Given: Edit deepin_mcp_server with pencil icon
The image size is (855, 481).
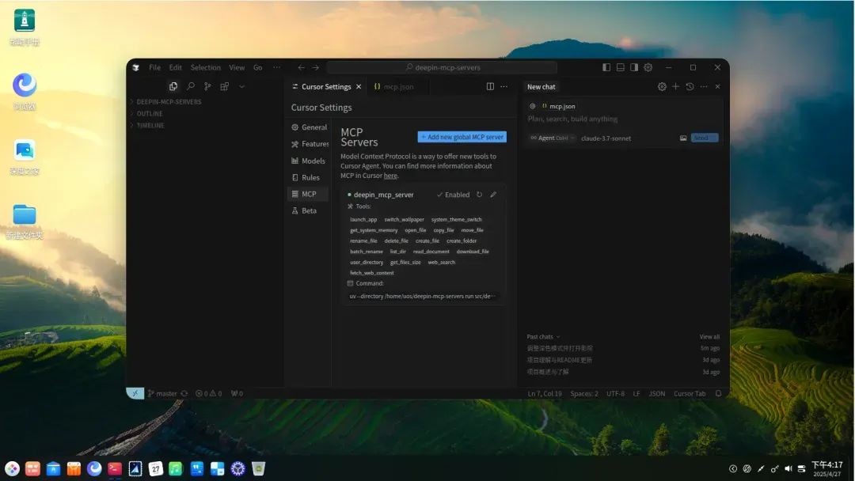Looking at the screenshot, I should coord(493,195).
